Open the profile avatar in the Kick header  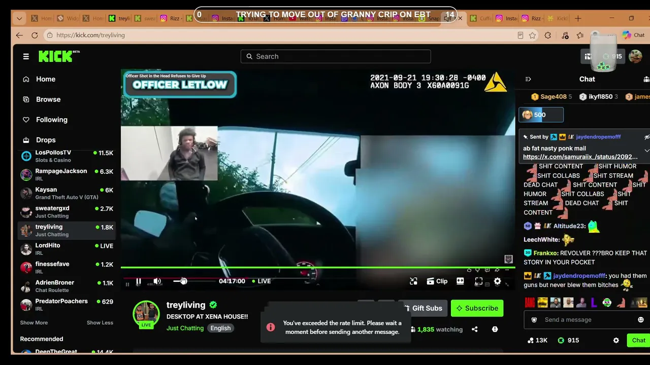click(635, 56)
